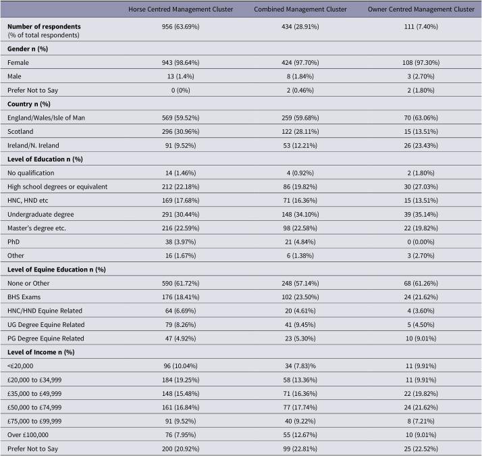Select the Over £100,000 row label
Image resolution: width=482 pixels, height=456 pixels.
(x=28, y=435)
